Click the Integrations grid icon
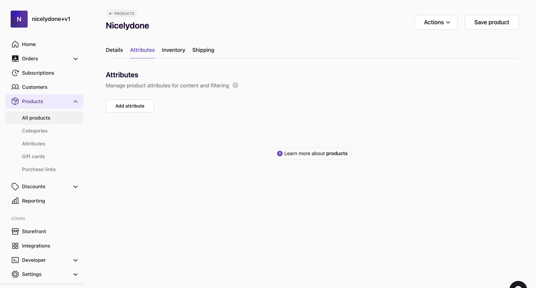The width and height of the screenshot is (536, 288). (x=15, y=246)
